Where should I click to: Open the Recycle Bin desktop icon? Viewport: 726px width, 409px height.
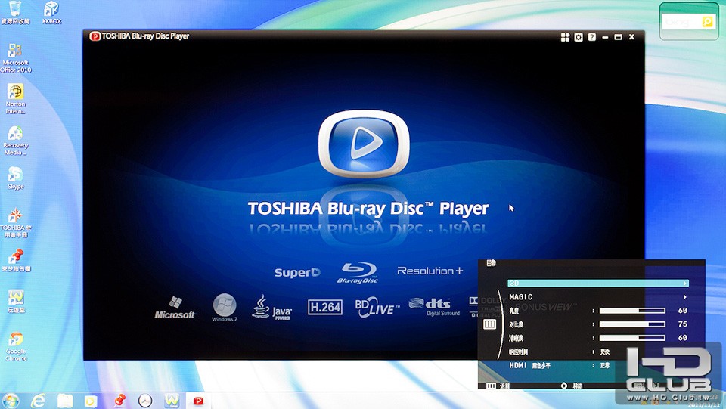click(x=15, y=12)
